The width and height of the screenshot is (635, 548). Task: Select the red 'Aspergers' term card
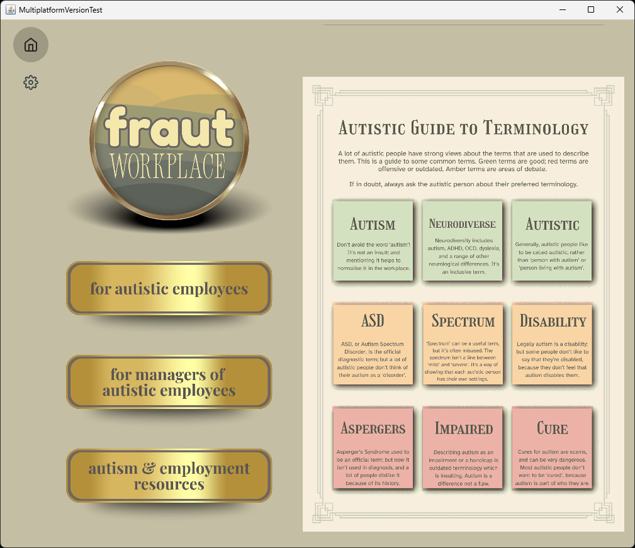(373, 449)
